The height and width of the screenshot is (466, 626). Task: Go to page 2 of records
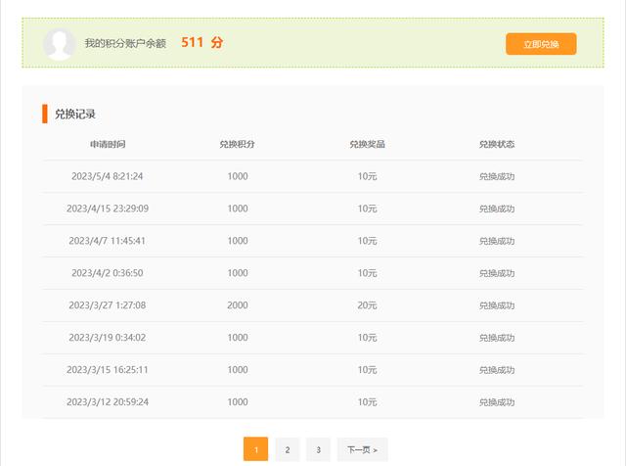pos(287,449)
